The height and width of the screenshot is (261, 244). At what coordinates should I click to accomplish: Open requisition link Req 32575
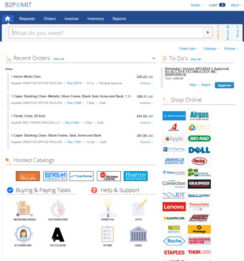(x=74, y=83)
